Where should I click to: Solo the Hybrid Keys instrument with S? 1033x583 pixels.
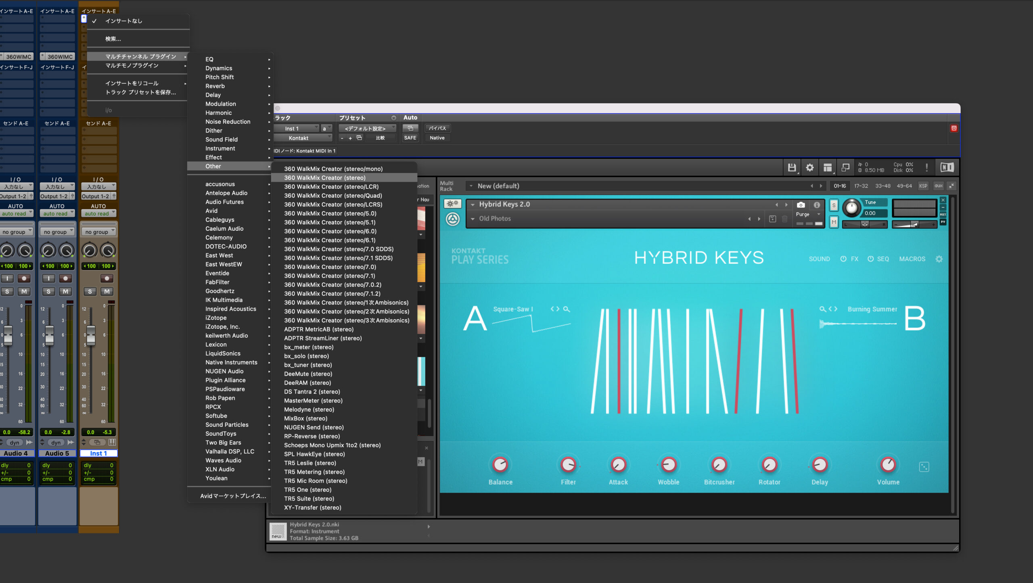(834, 205)
